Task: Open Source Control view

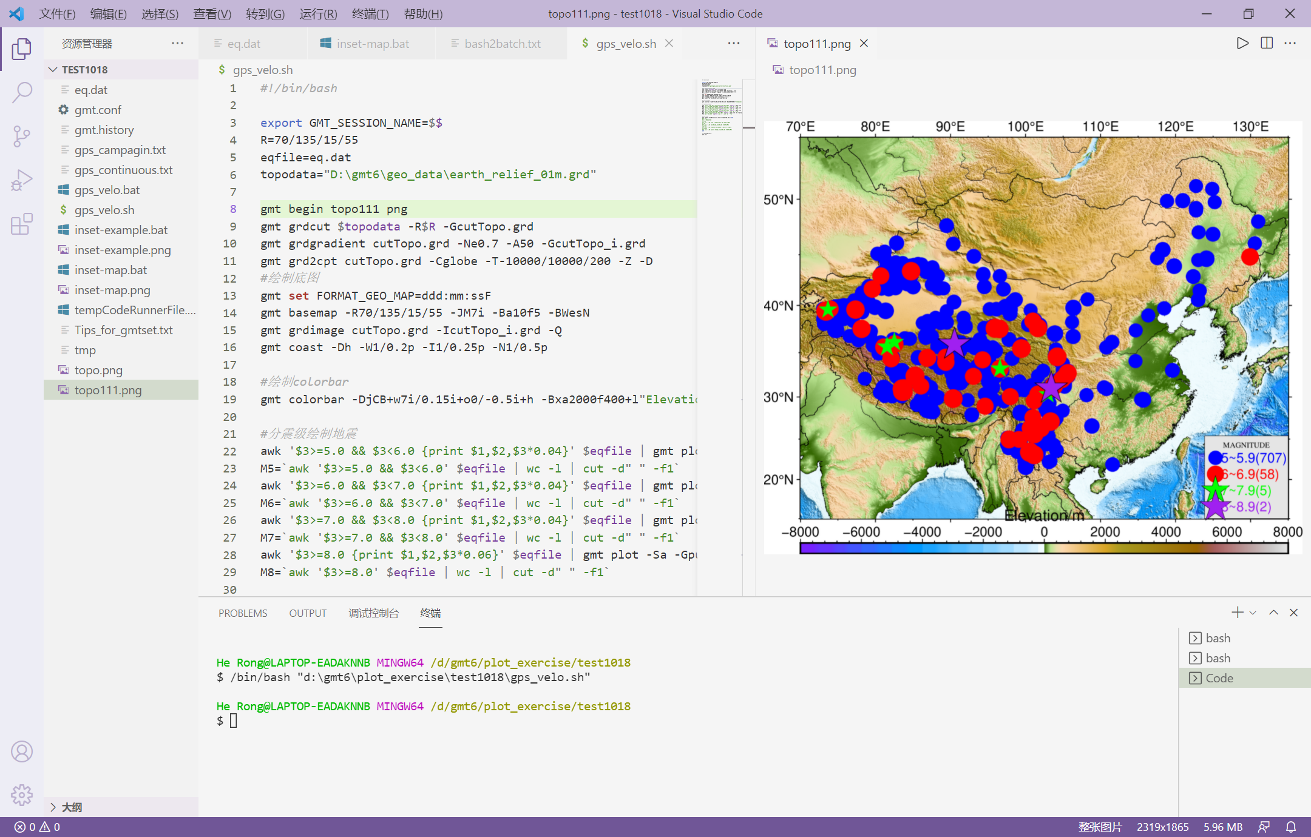Action: click(22, 136)
